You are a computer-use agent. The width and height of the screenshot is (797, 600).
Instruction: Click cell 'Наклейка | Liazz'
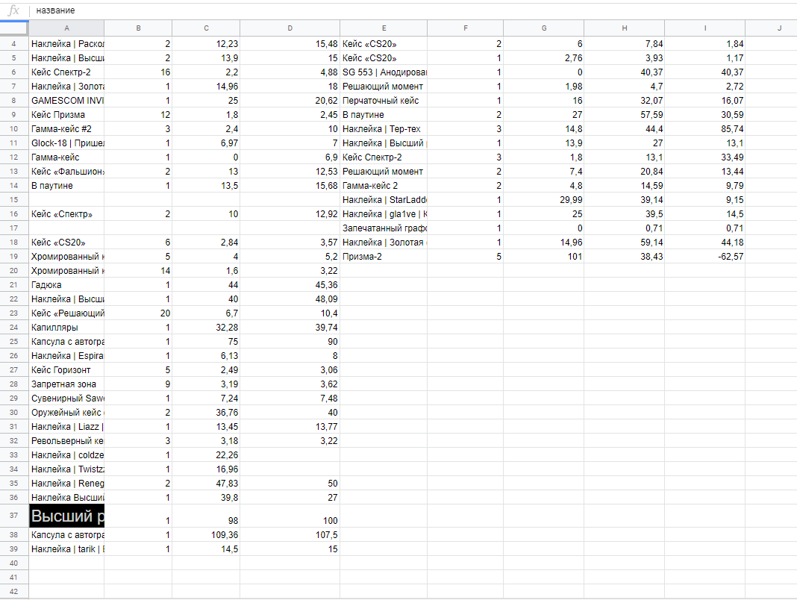66,427
